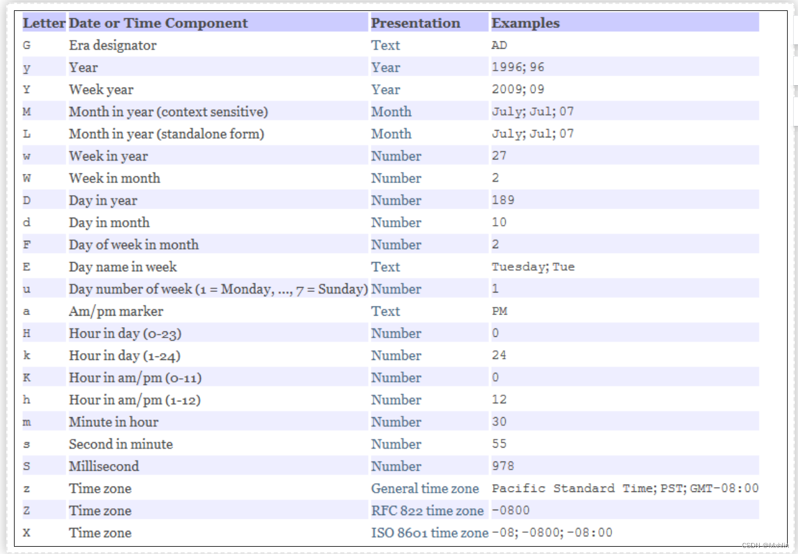Click the 'X' pattern letter
Image resolution: width=798 pixels, height=554 pixels.
(27, 533)
